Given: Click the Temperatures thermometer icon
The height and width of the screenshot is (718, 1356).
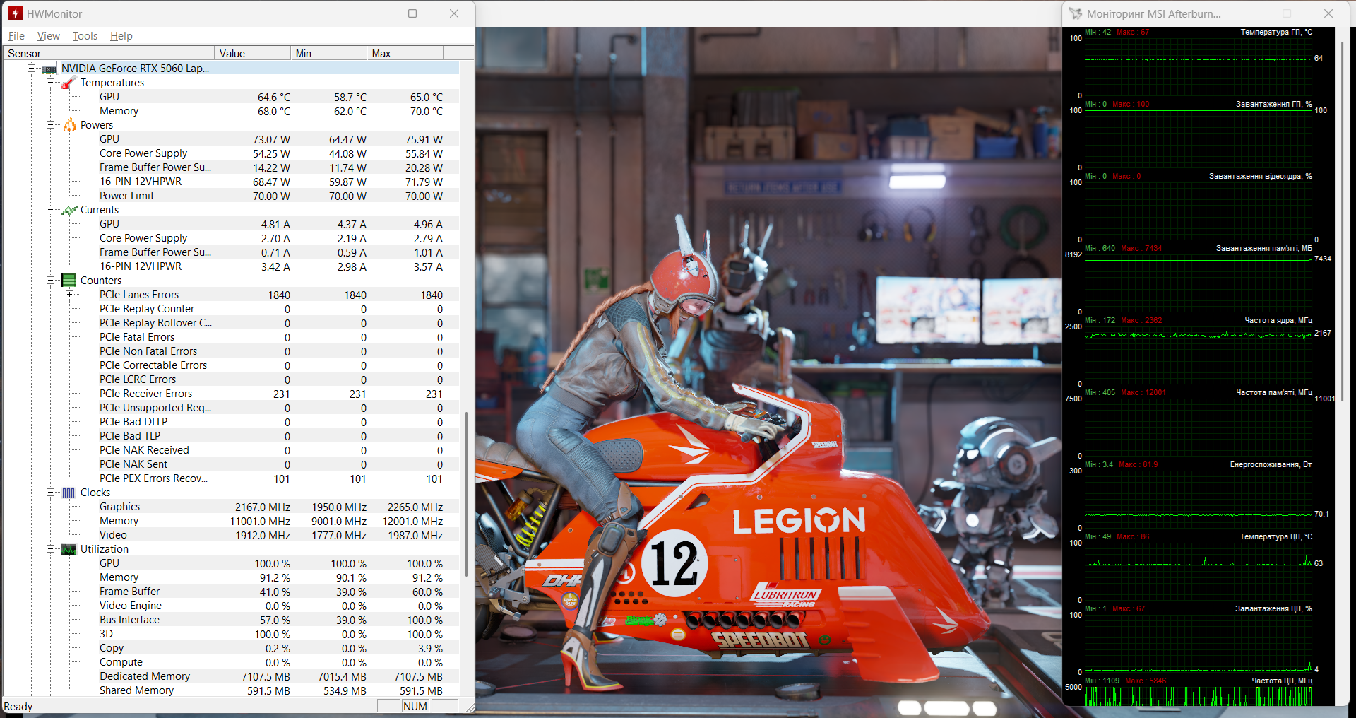Looking at the screenshot, I should point(69,83).
